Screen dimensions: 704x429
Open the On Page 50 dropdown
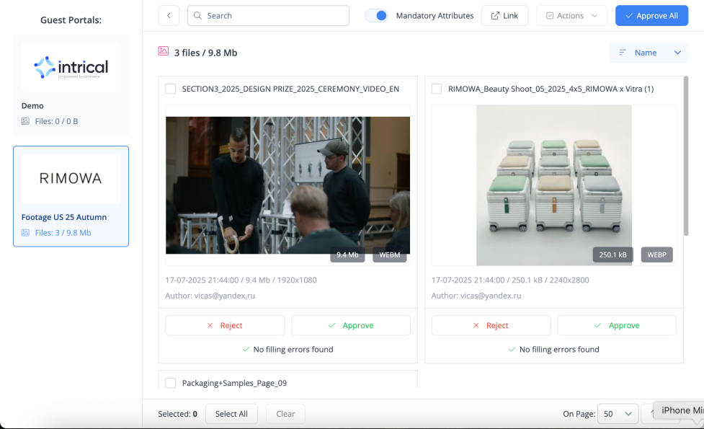click(618, 414)
